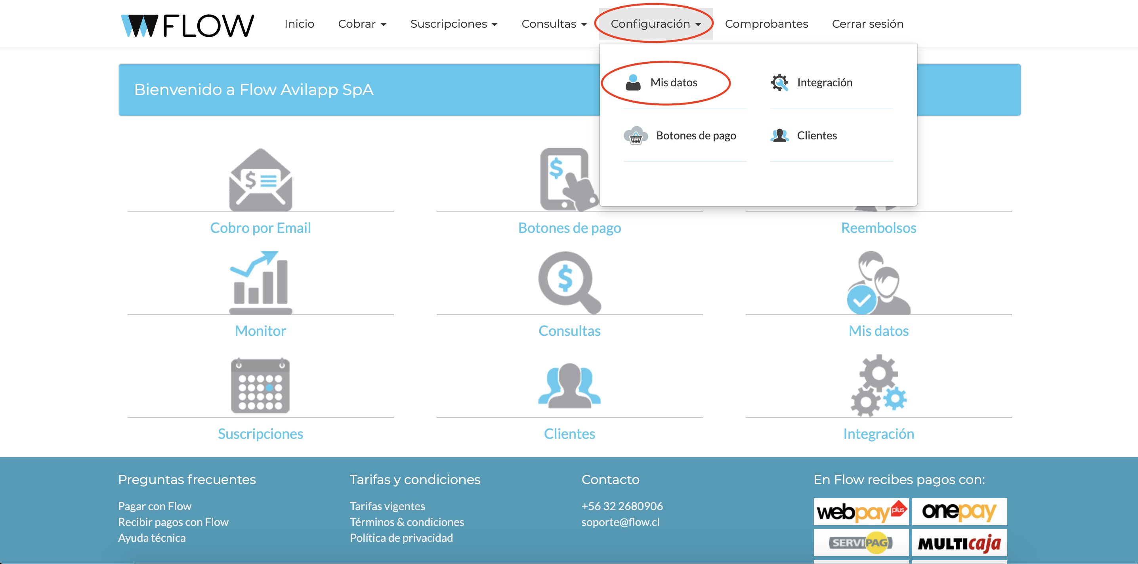Click the Cobro por Email envelope icon
Viewport: 1138px width, 564px height.
(260, 179)
